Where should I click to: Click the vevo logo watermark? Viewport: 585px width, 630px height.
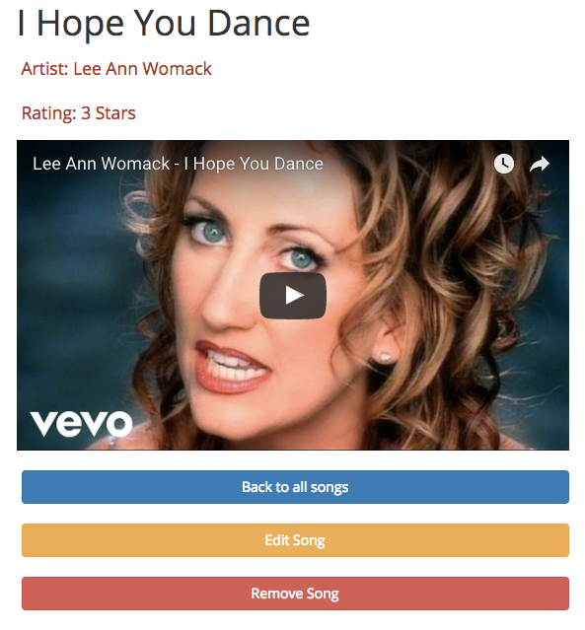click(81, 424)
